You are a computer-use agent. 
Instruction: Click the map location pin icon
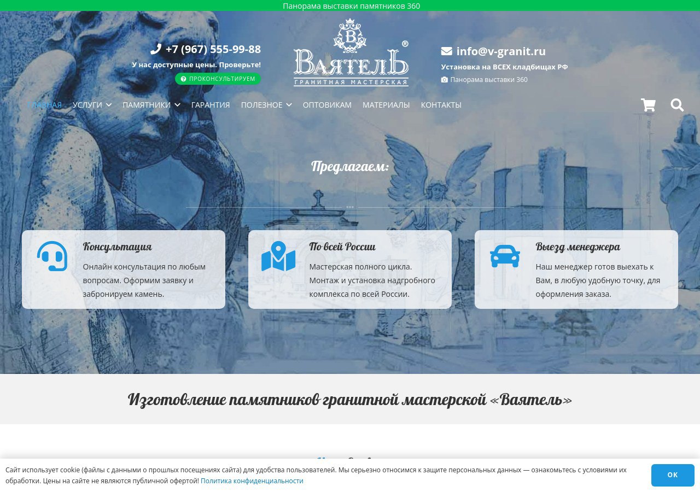tap(278, 256)
